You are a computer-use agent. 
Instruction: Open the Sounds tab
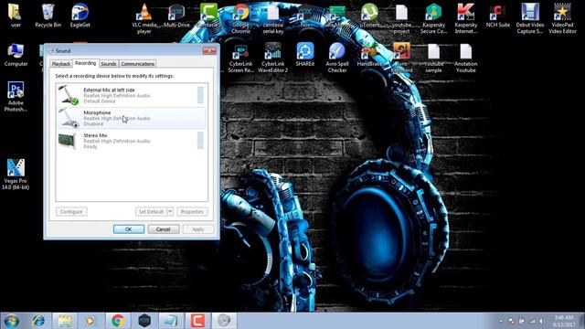(109, 64)
